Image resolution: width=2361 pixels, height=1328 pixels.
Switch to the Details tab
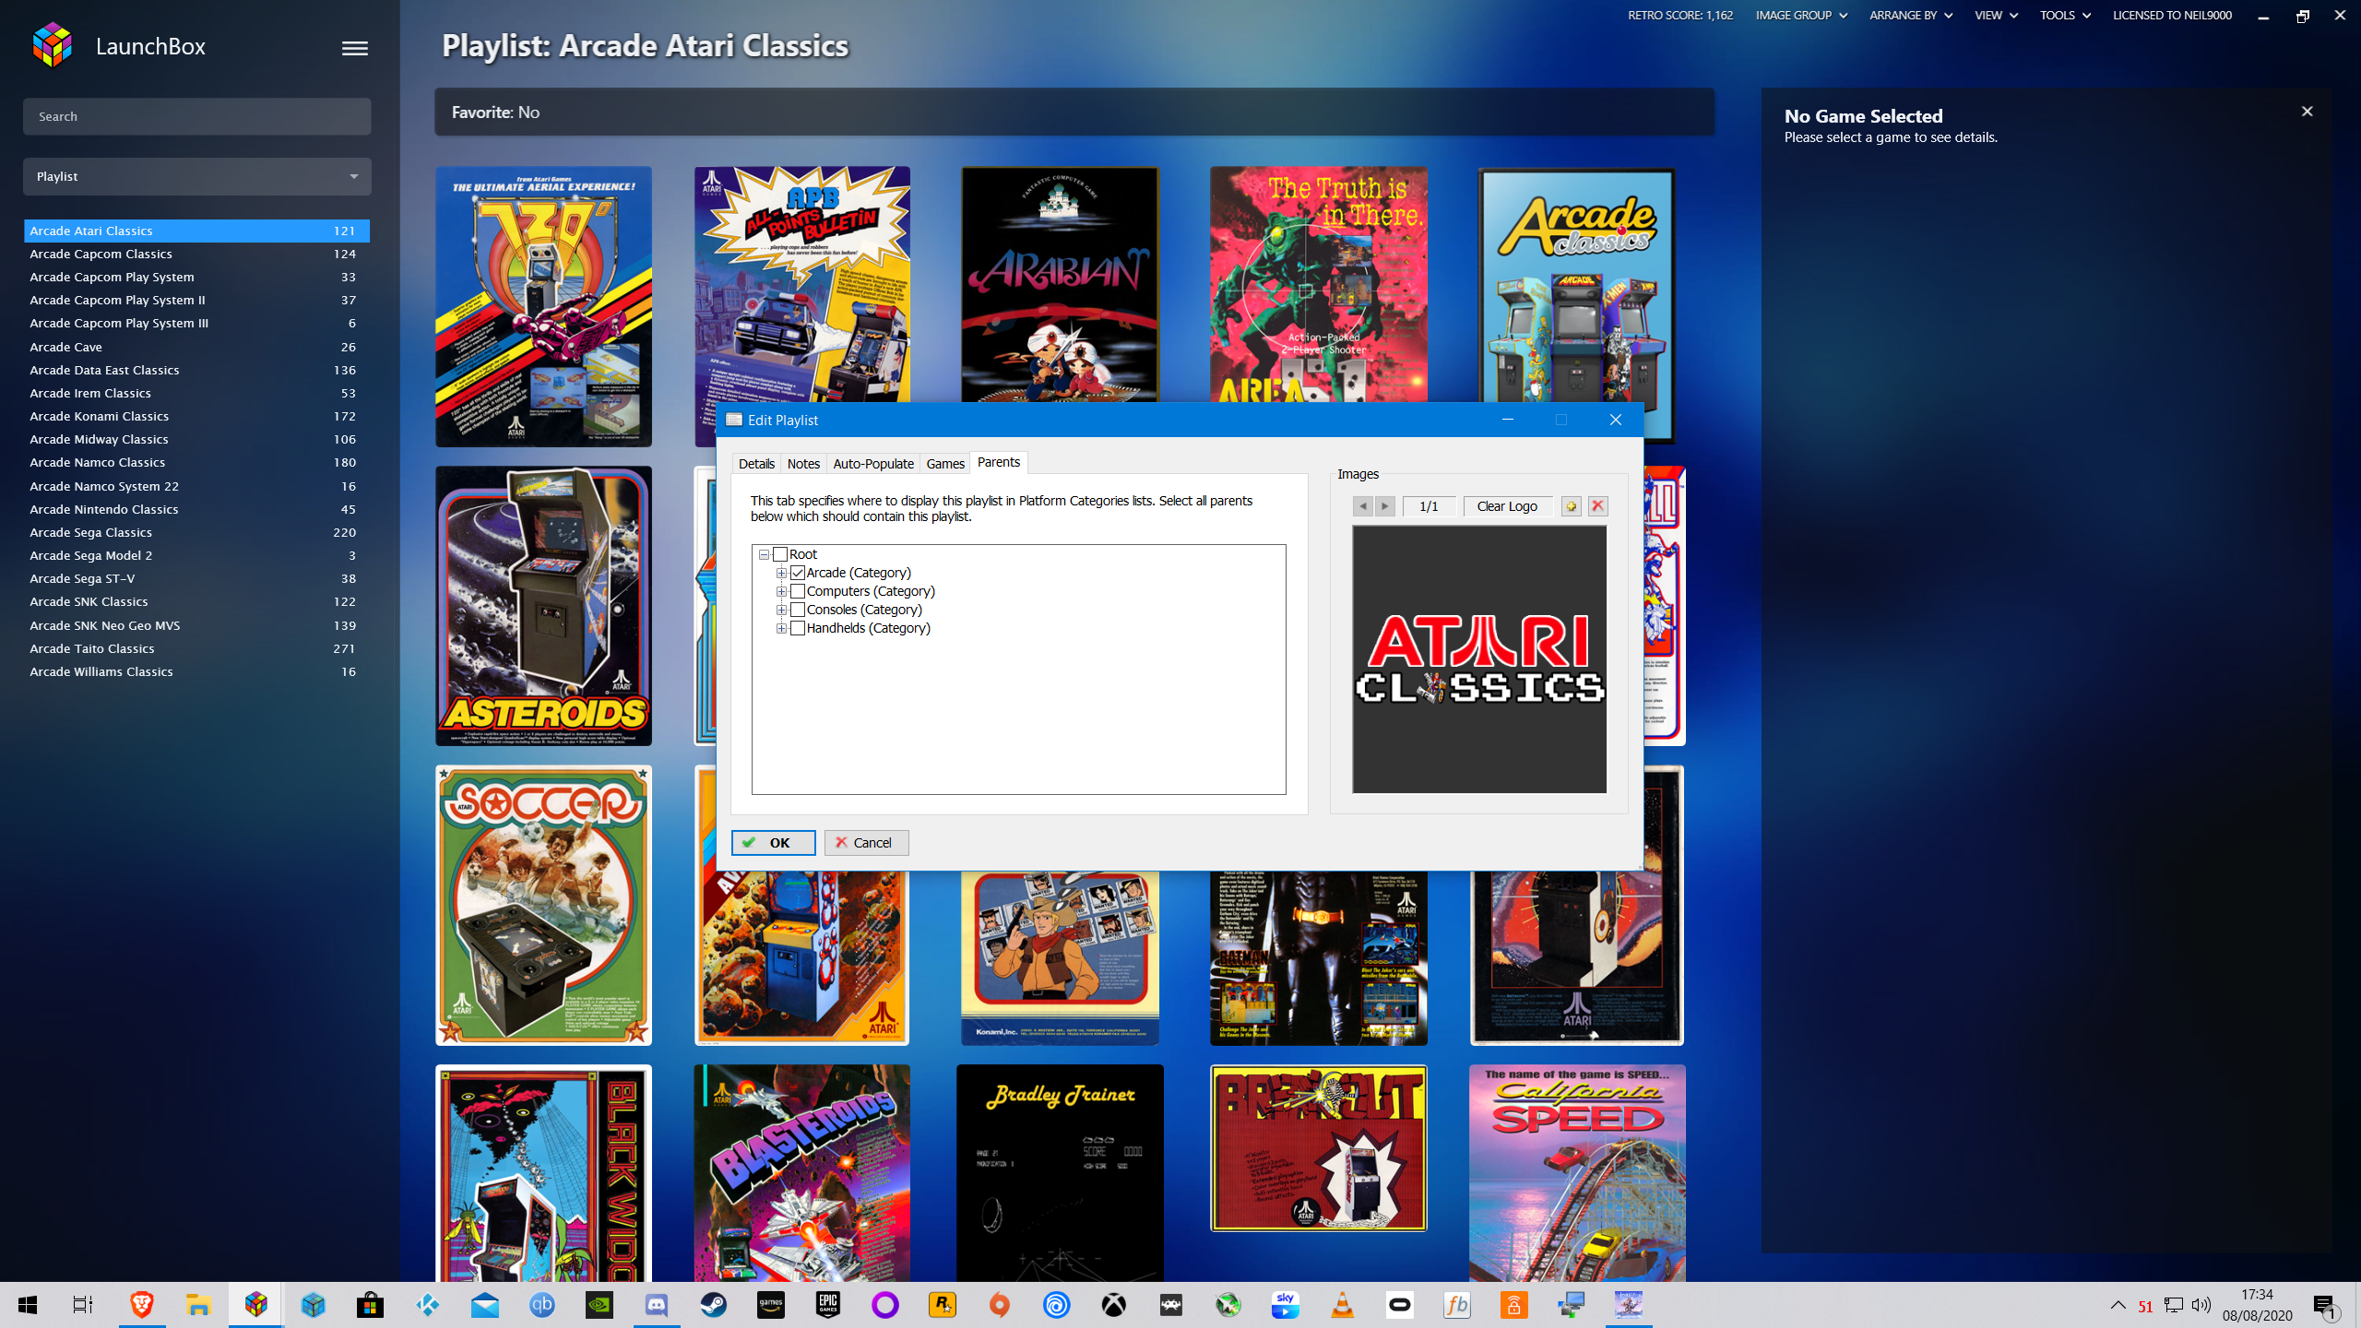756,464
